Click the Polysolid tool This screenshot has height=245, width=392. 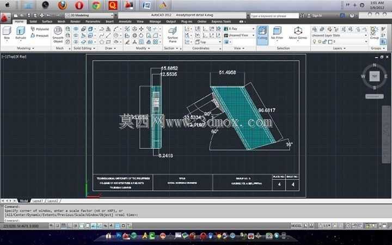tap(40, 29)
